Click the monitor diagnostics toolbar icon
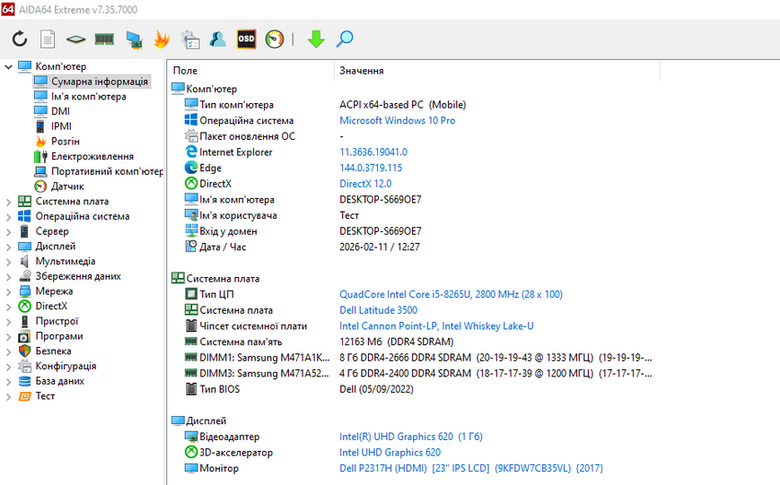The image size is (780, 485). point(134,39)
